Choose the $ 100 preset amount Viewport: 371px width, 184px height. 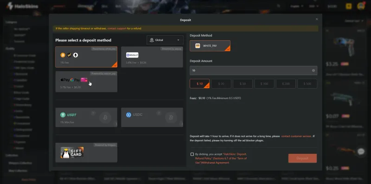point(264,84)
